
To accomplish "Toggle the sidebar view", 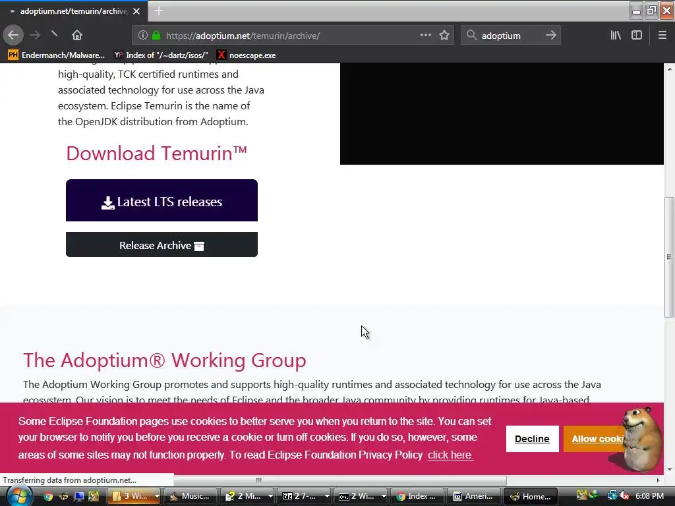I will point(636,36).
